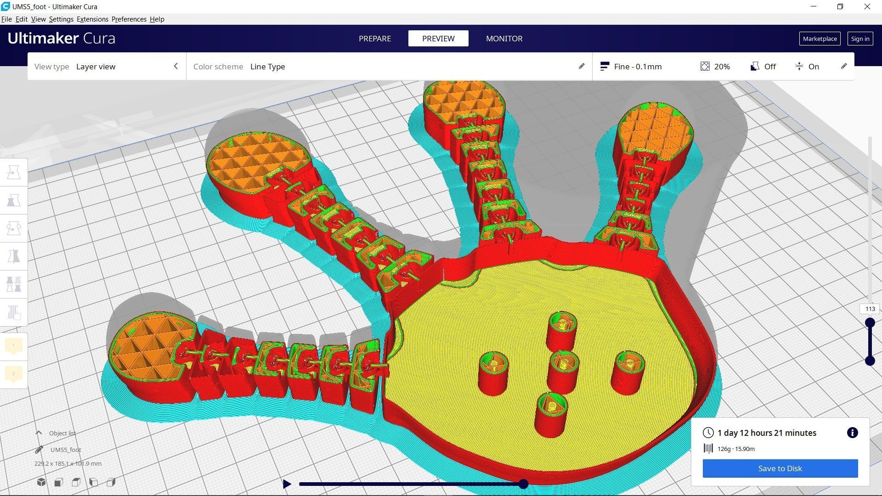
Task: Switch to top view cube icon
Action: pos(76,482)
